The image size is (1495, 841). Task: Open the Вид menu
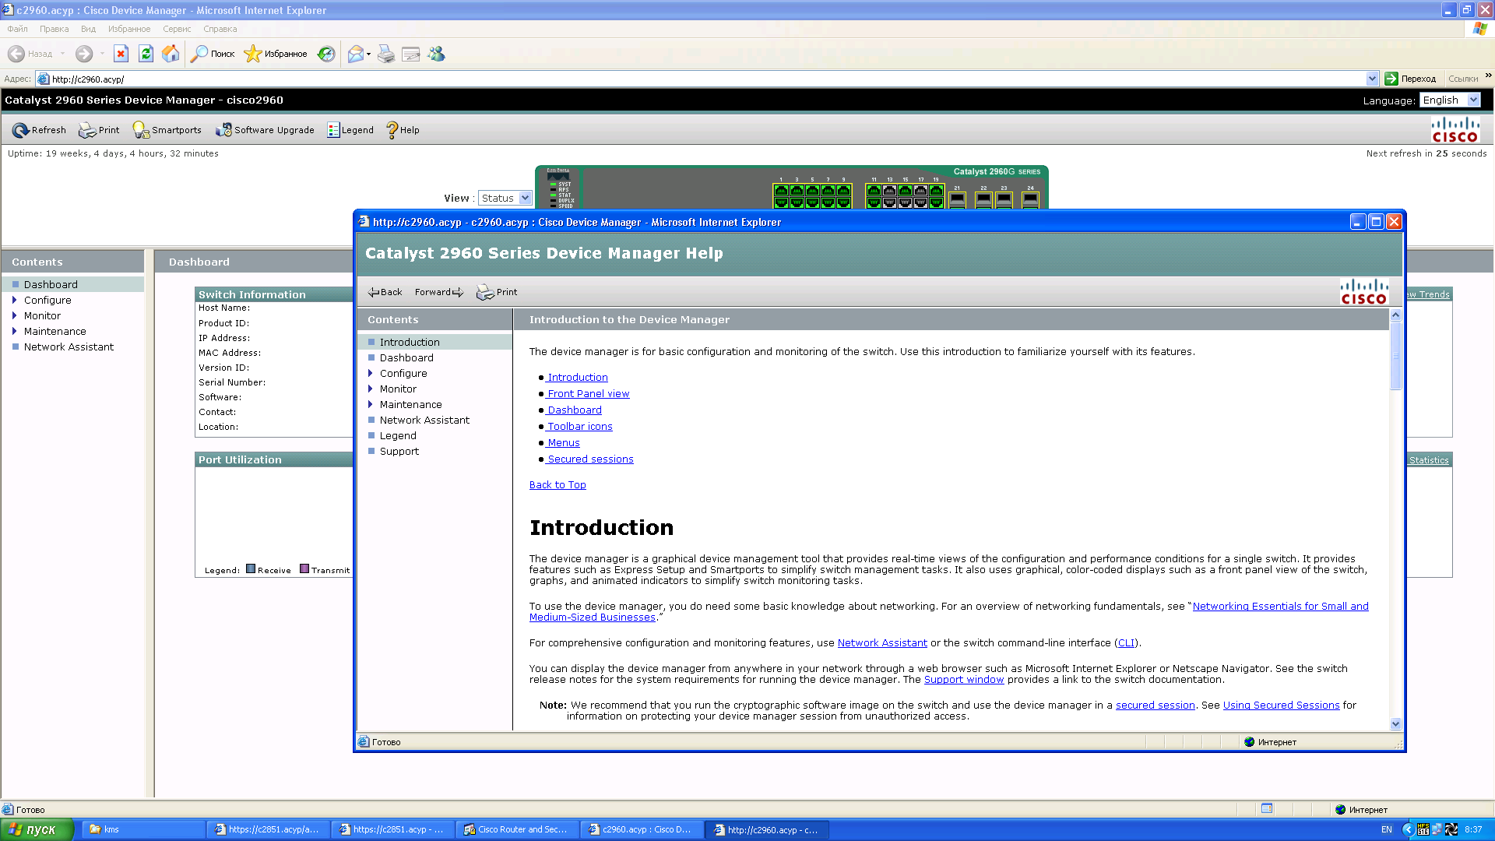coord(88,29)
